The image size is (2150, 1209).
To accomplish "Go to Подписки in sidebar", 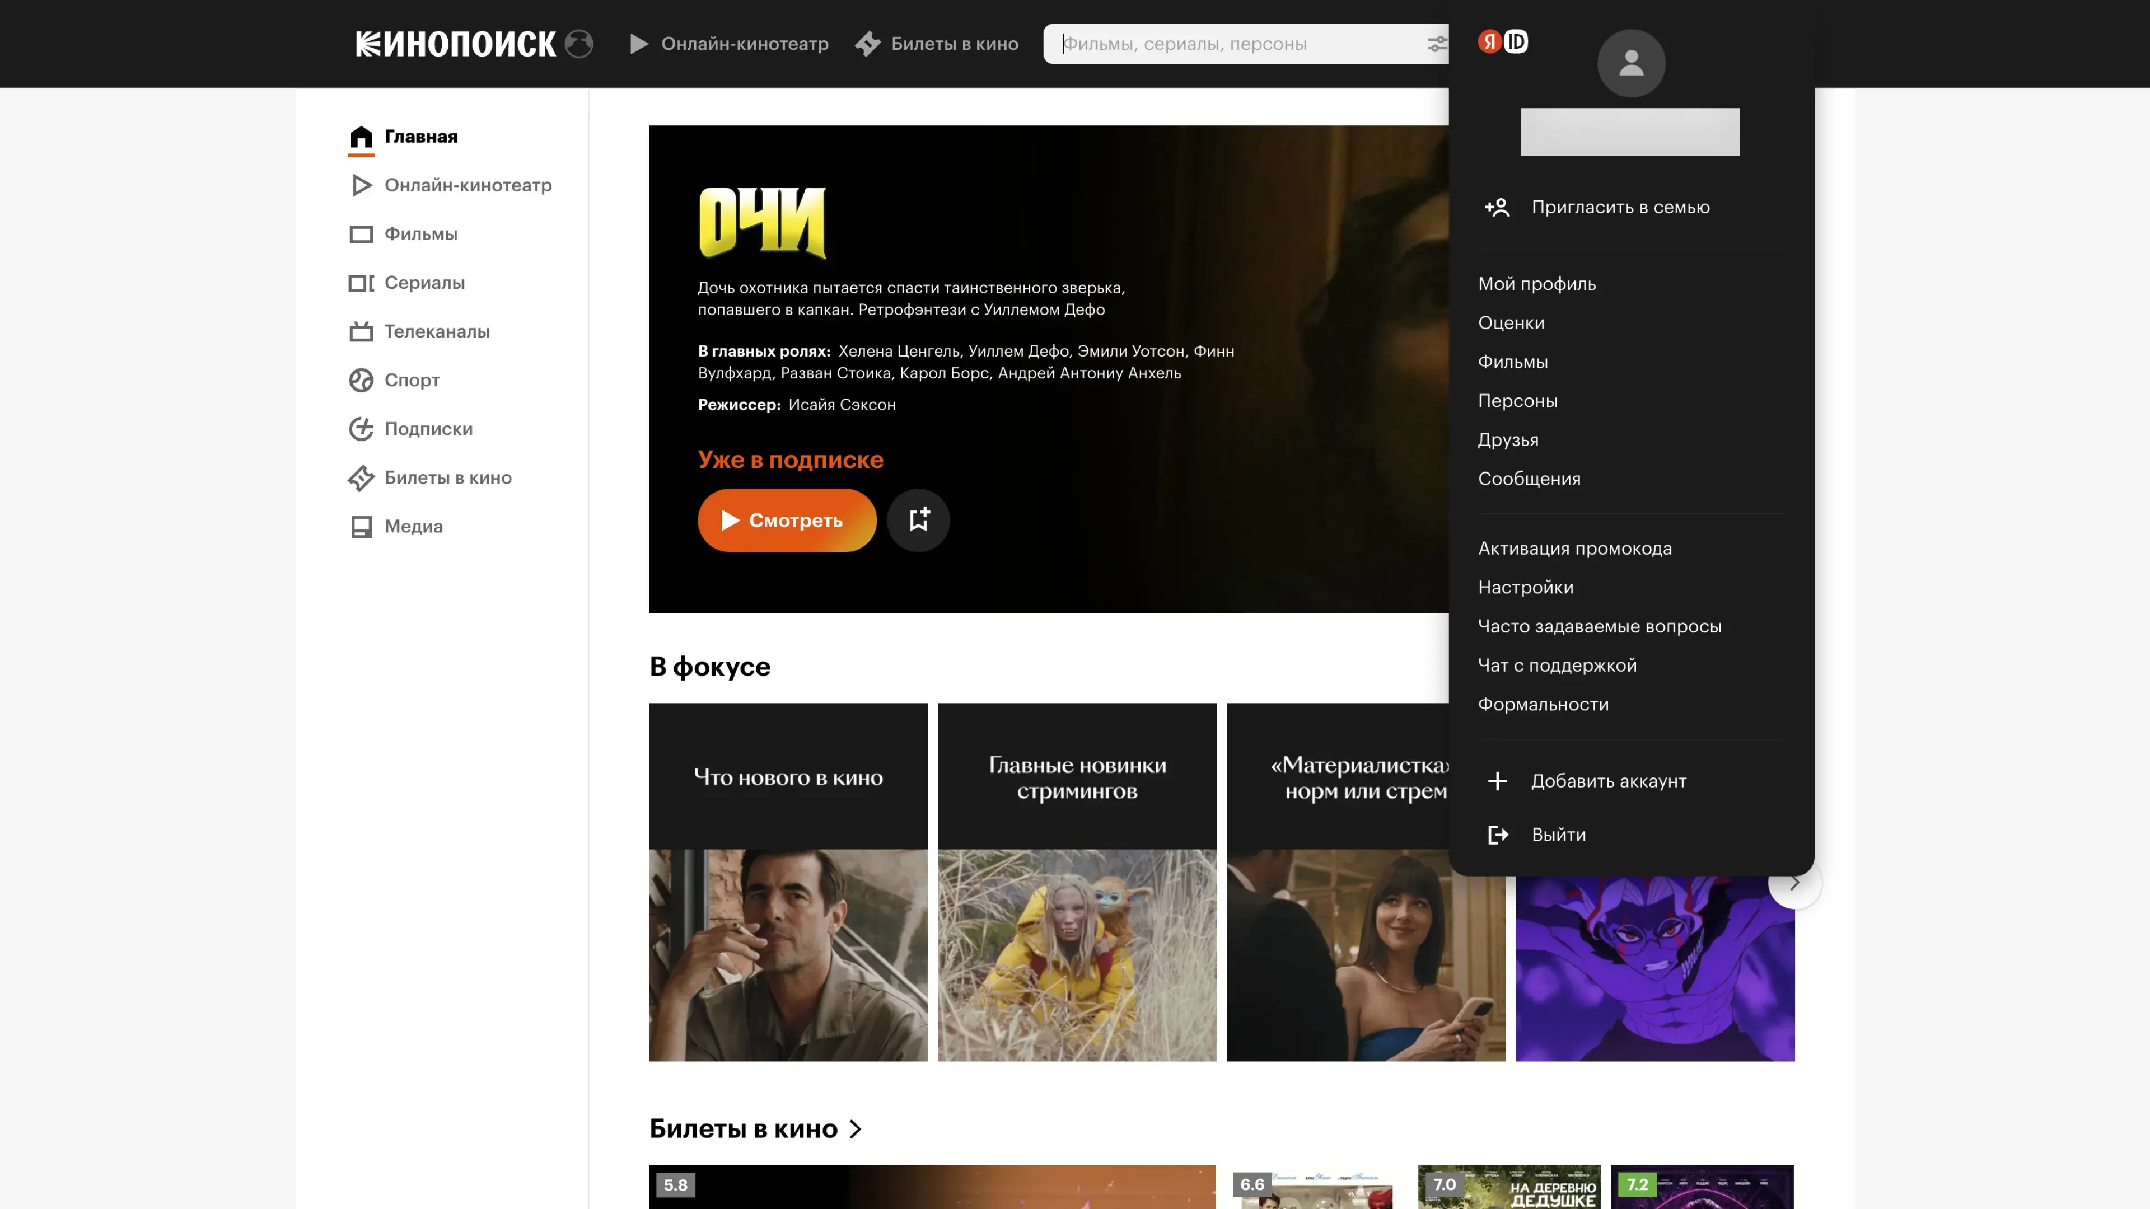I will point(428,429).
